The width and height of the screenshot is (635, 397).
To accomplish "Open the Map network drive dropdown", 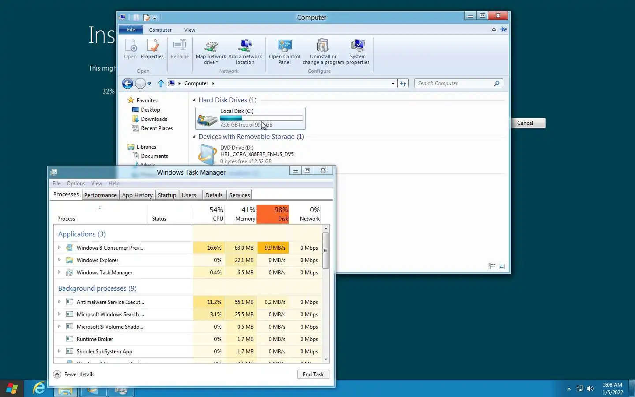I will (211, 62).
